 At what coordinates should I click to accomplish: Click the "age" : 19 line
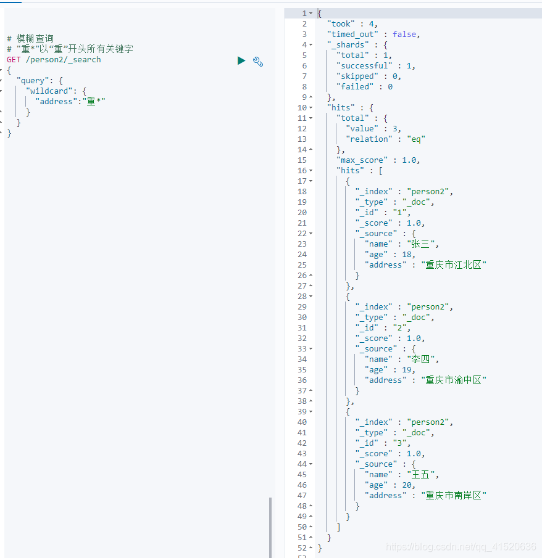coord(390,370)
